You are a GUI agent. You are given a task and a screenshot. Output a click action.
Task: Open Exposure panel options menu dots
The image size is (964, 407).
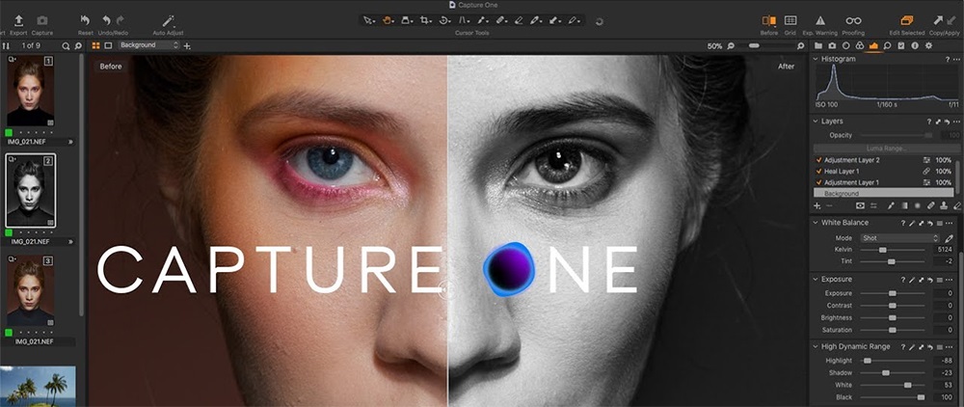click(951, 280)
